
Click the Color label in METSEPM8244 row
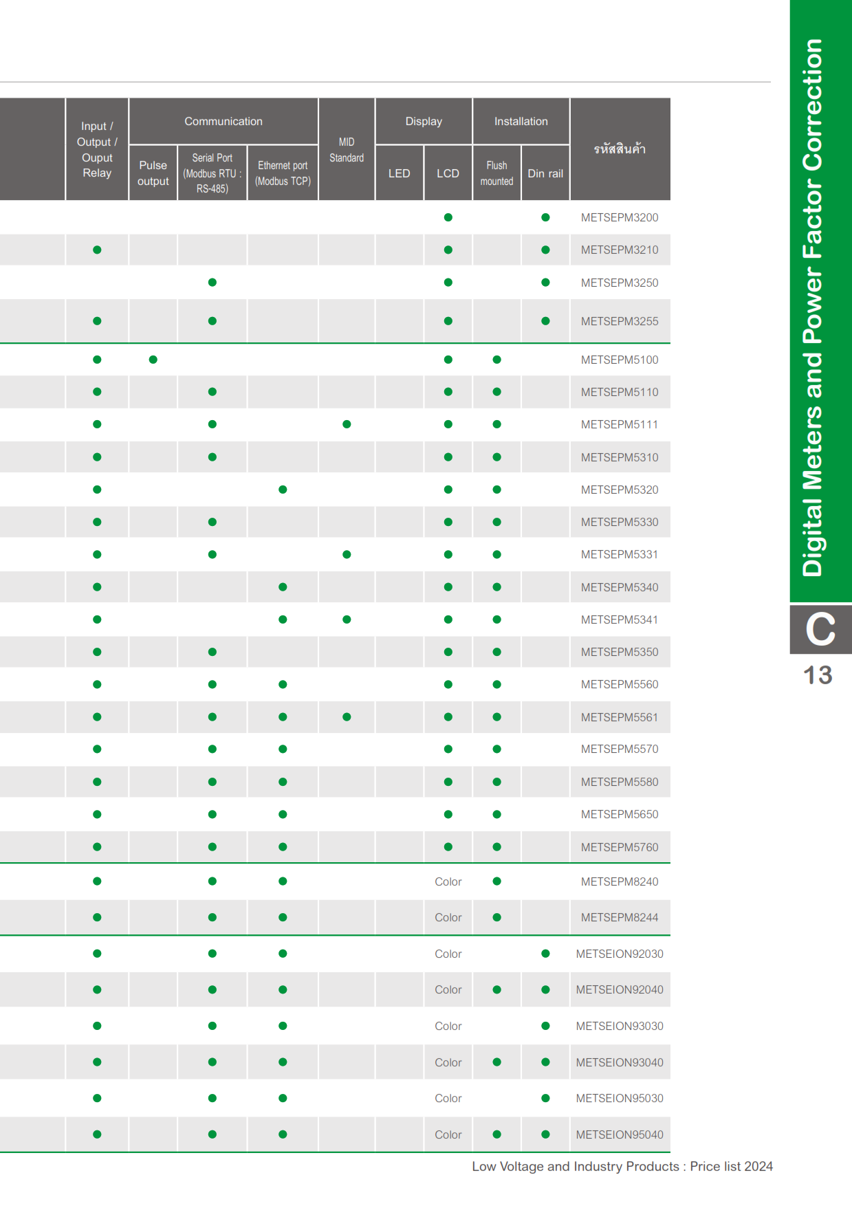pyautogui.click(x=448, y=917)
